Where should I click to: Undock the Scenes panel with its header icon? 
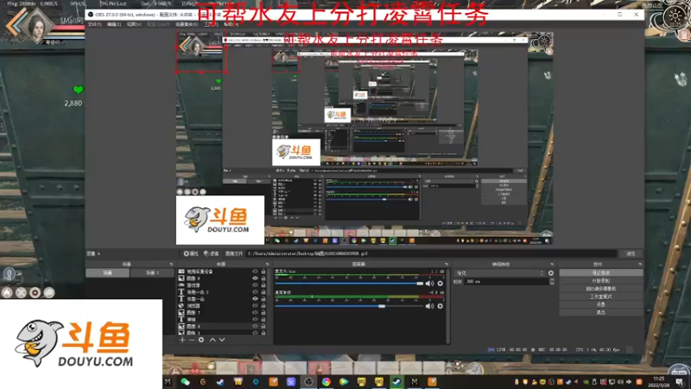click(171, 265)
